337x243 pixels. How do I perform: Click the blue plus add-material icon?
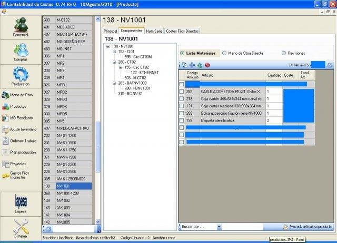coord(192,65)
